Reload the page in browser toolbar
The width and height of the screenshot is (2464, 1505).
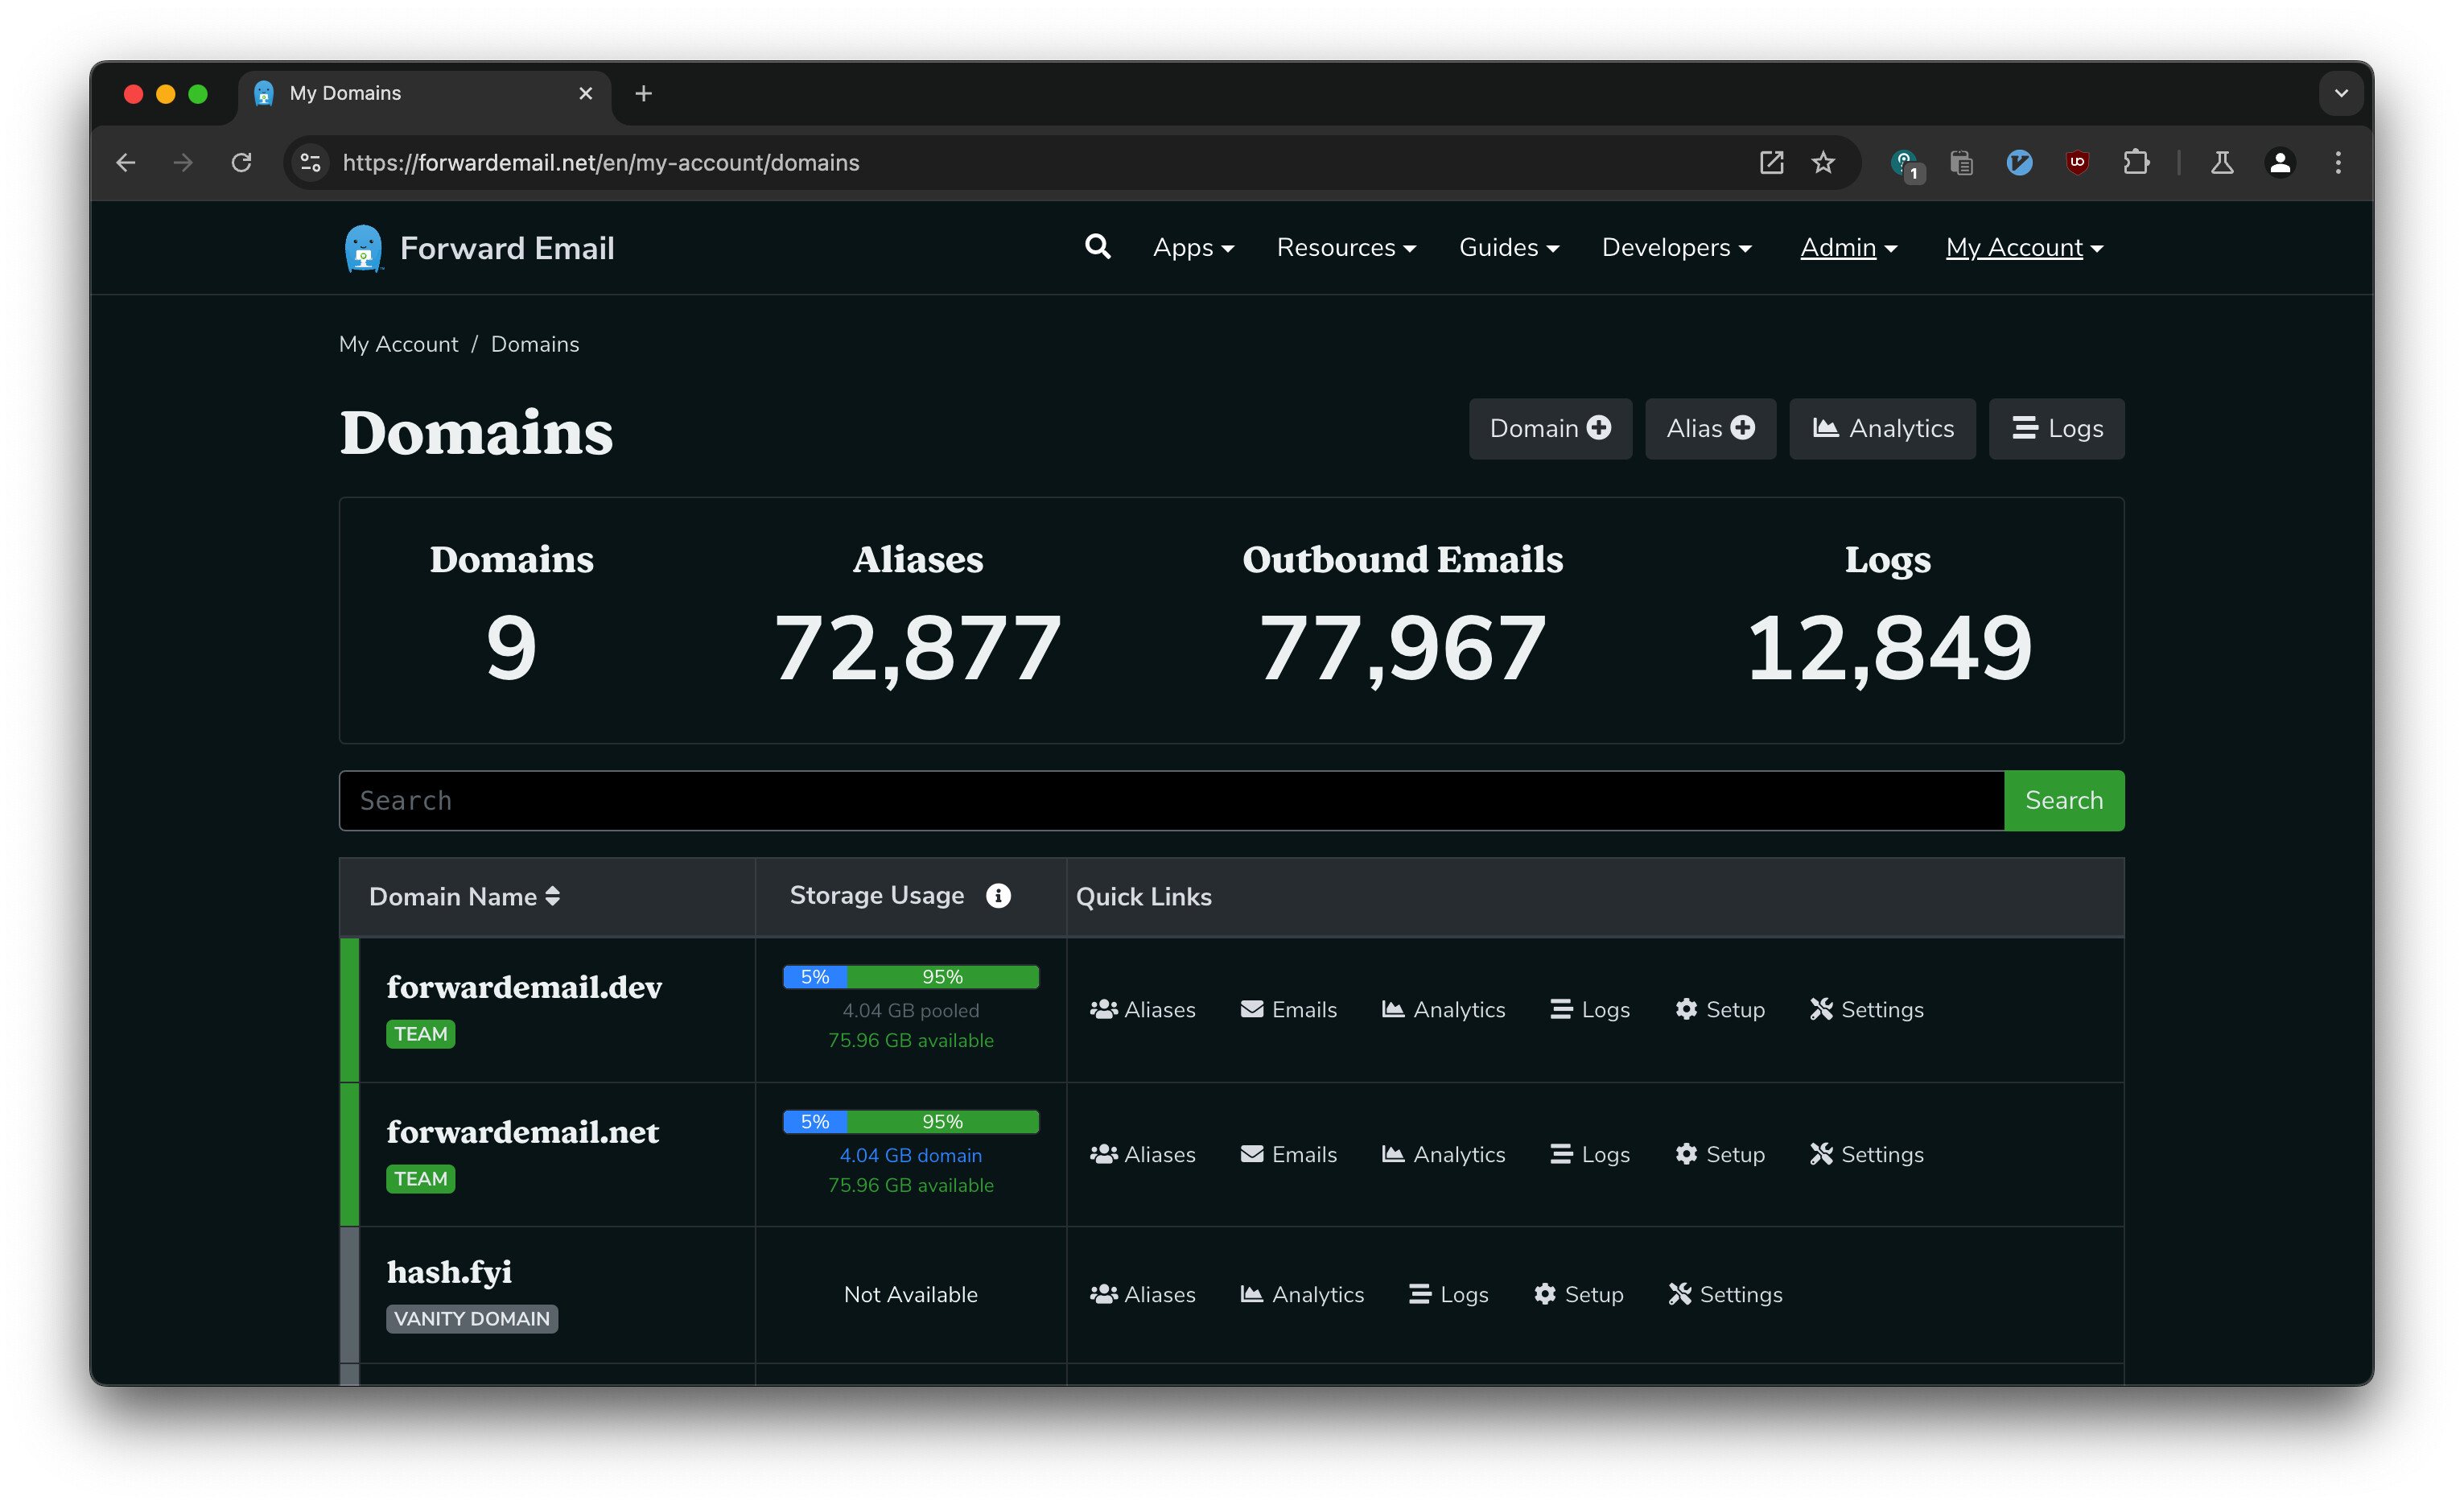point(241,162)
